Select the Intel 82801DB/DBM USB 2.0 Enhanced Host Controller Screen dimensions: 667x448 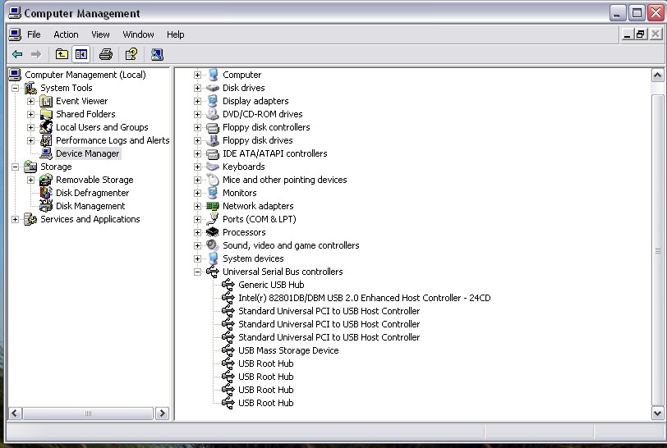coord(364,298)
